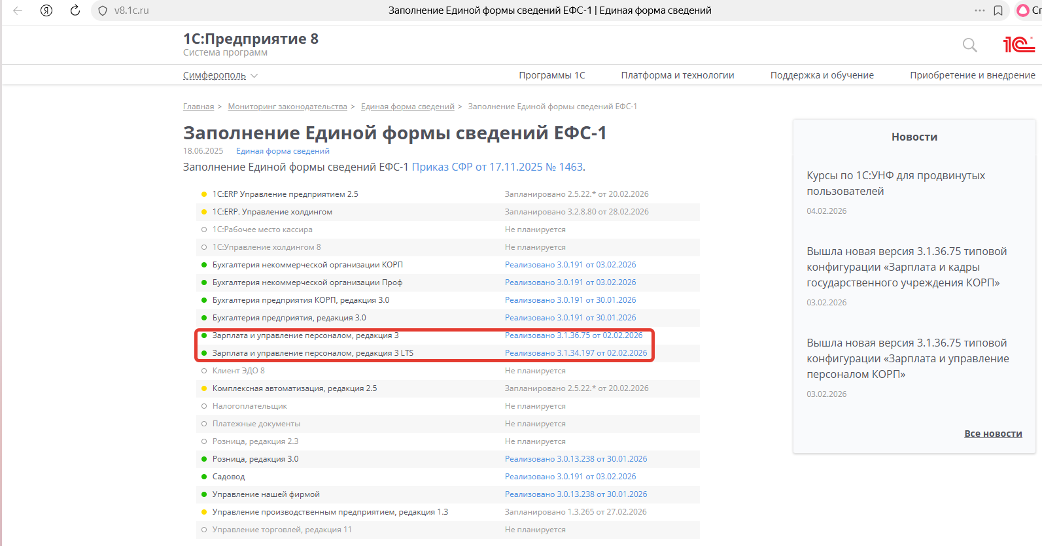Open Реализовано 3.1.36.75 от 02.02.2026 link
1042x546 pixels.
tap(573, 335)
